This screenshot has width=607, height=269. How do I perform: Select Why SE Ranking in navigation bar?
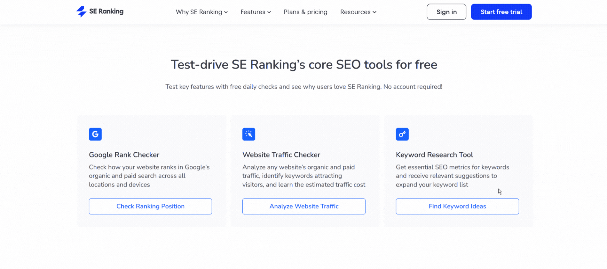click(199, 12)
